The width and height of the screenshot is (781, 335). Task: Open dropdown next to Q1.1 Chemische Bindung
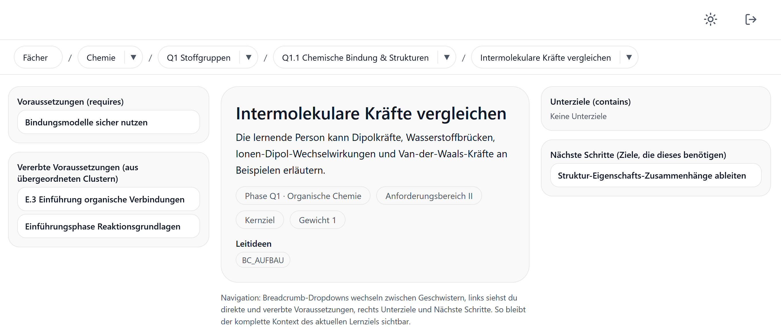(447, 57)
